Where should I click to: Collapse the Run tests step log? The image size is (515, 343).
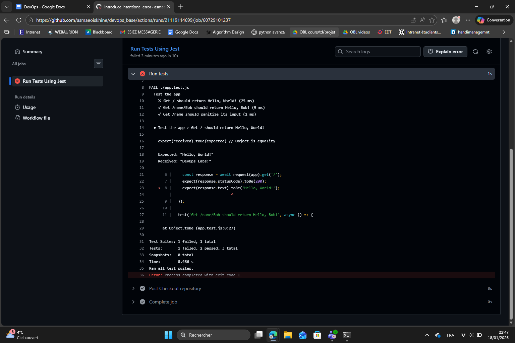(x=133, y=74)
